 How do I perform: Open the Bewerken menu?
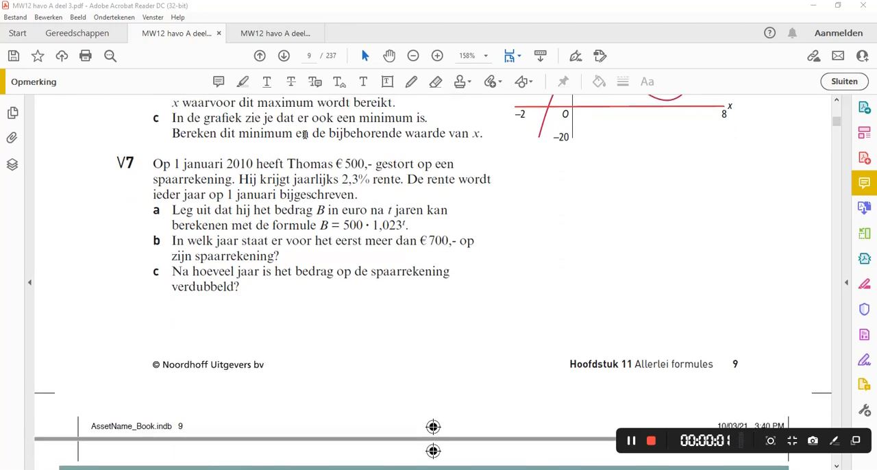48,17
